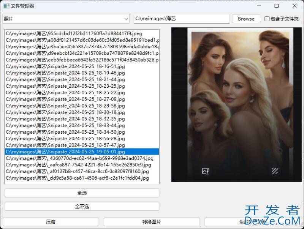The width and height of the screenshot is (304, 229).
Task: Select file _dd9c5a58-ca61-4506-acf8-c2e1fc1fdd04.jpg
Action: (78, 178)
